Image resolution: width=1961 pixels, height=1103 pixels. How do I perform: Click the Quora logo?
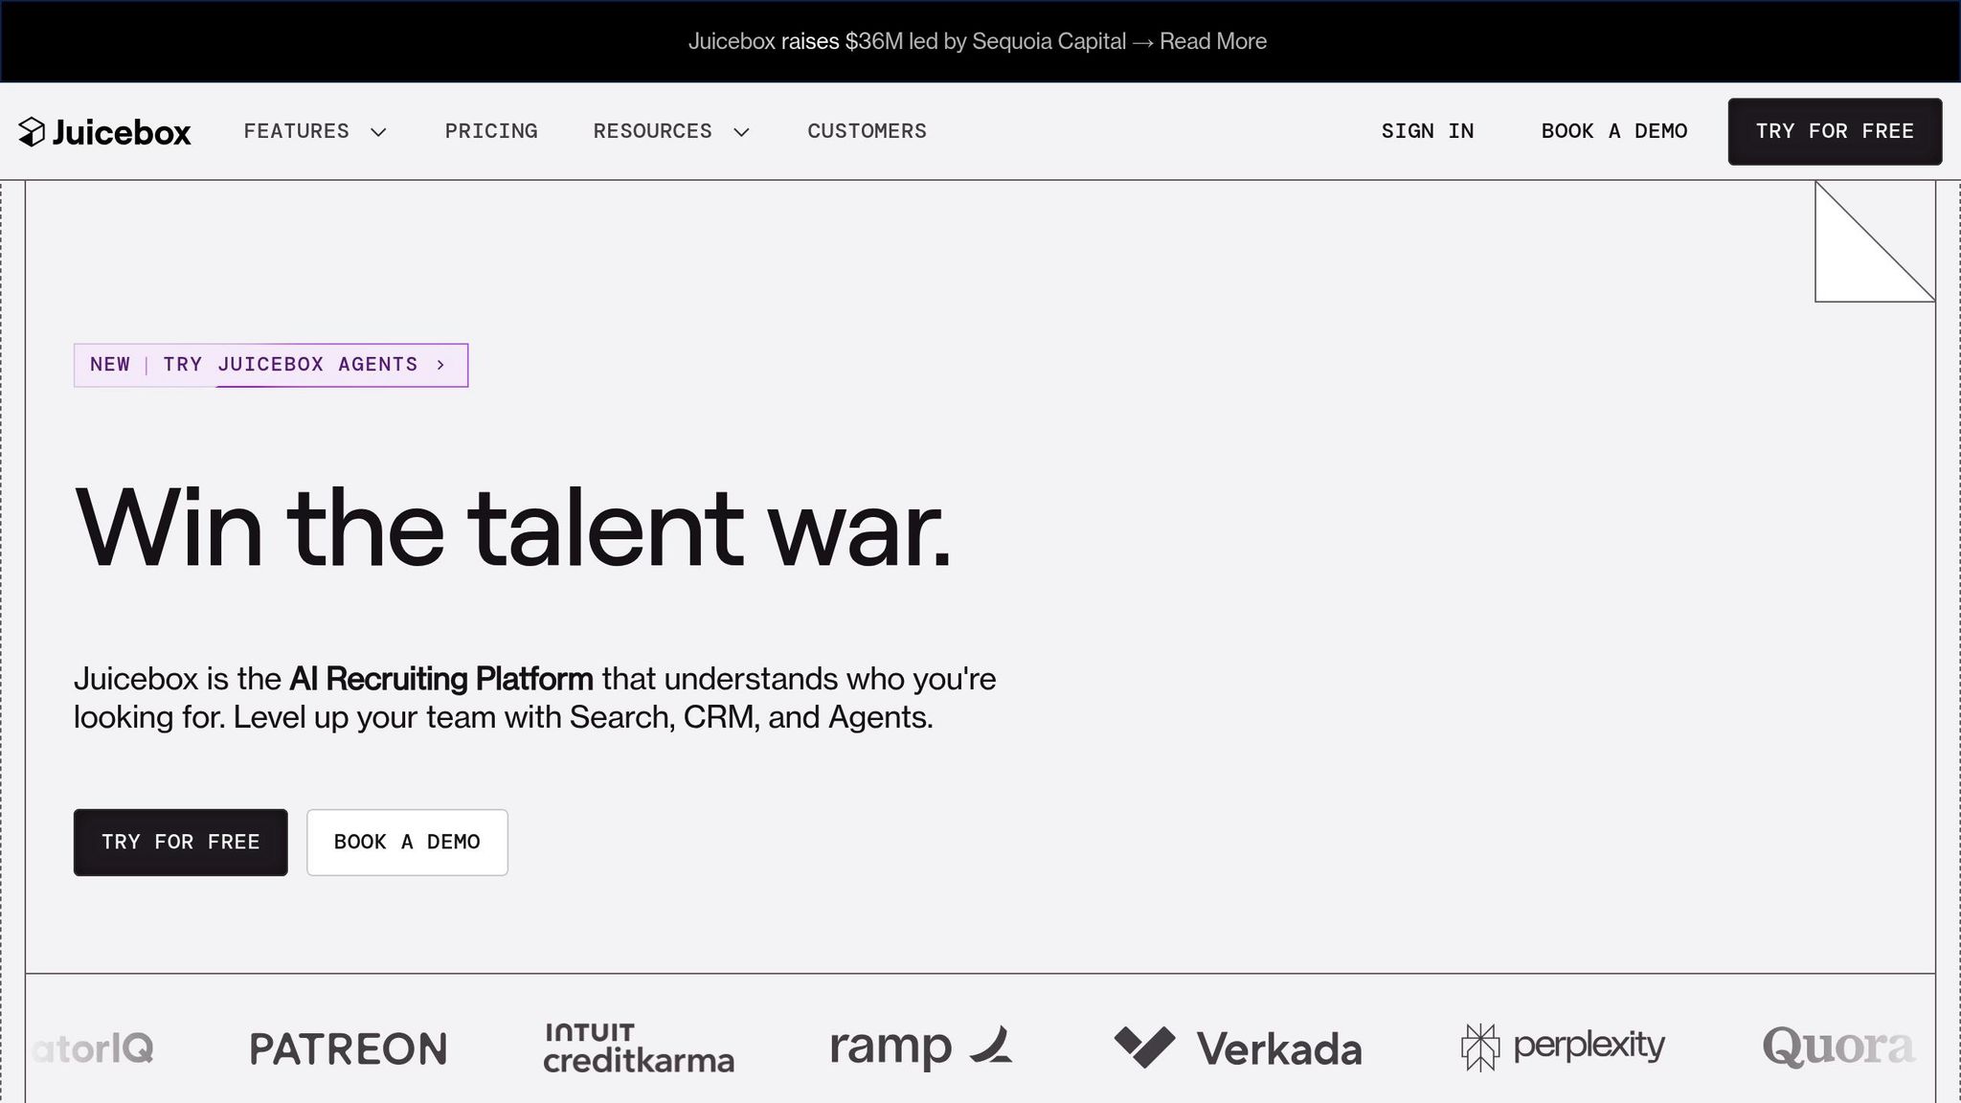pyautogui.click(x=1838, y=1047)
